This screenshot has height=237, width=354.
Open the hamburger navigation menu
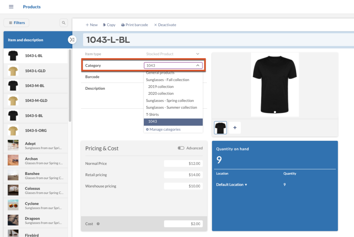coord(11,7)
